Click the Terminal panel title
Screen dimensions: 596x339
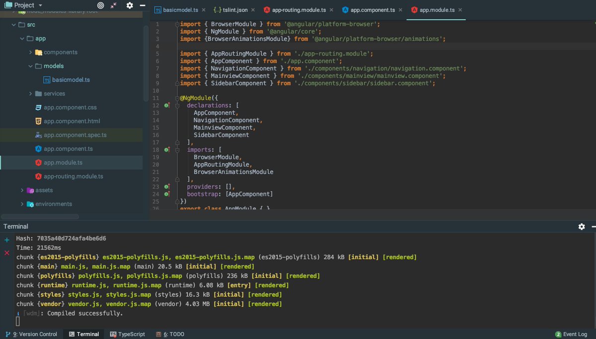tap(16, 226)
